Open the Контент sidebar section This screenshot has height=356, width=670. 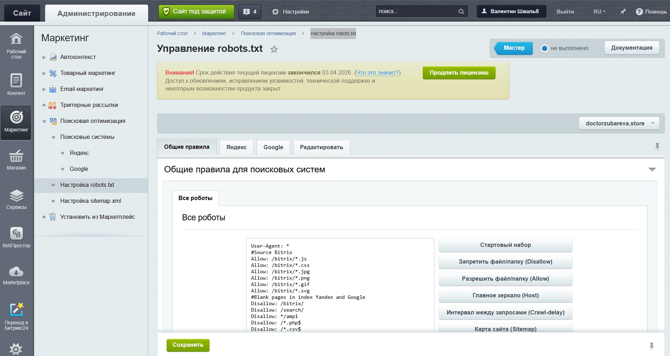pyautogui.click(x=16, y=84)
